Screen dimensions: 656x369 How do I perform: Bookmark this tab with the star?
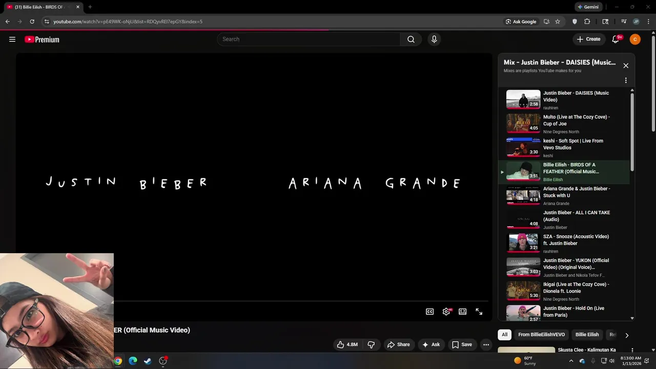tap(558, 22)
